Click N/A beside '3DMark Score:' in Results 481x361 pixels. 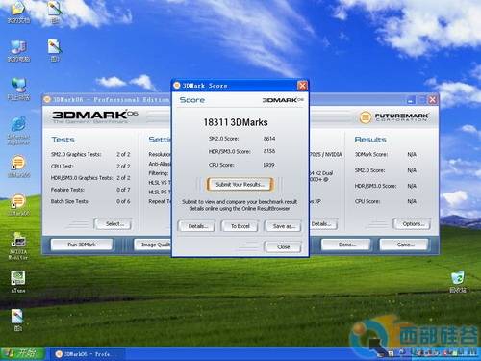tap(412, 155)
